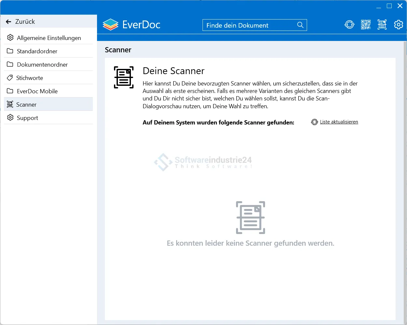Click refresh icon next to Liste aktualisieren
This screenshot has width=407, height=325.
[314, 122]
